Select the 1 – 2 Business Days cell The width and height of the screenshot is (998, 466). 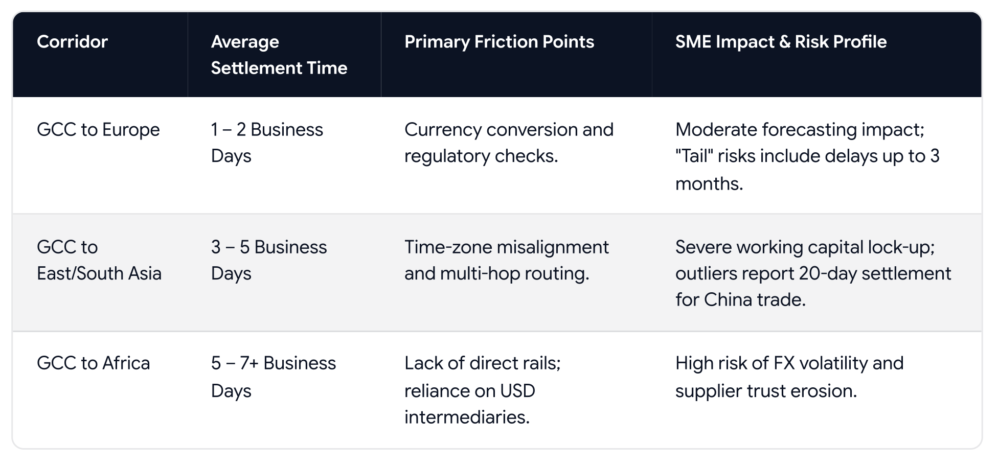(267, 143)
